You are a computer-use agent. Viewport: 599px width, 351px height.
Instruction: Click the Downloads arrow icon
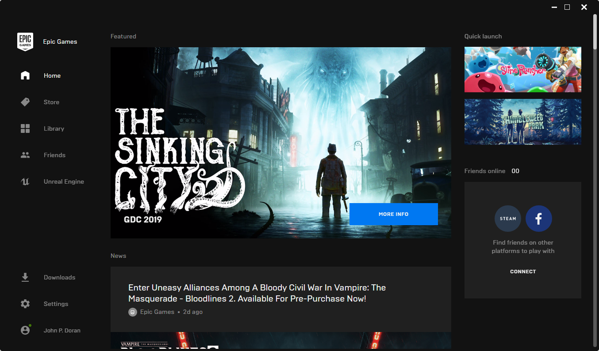pyautogui.click(x=25, y=277)
